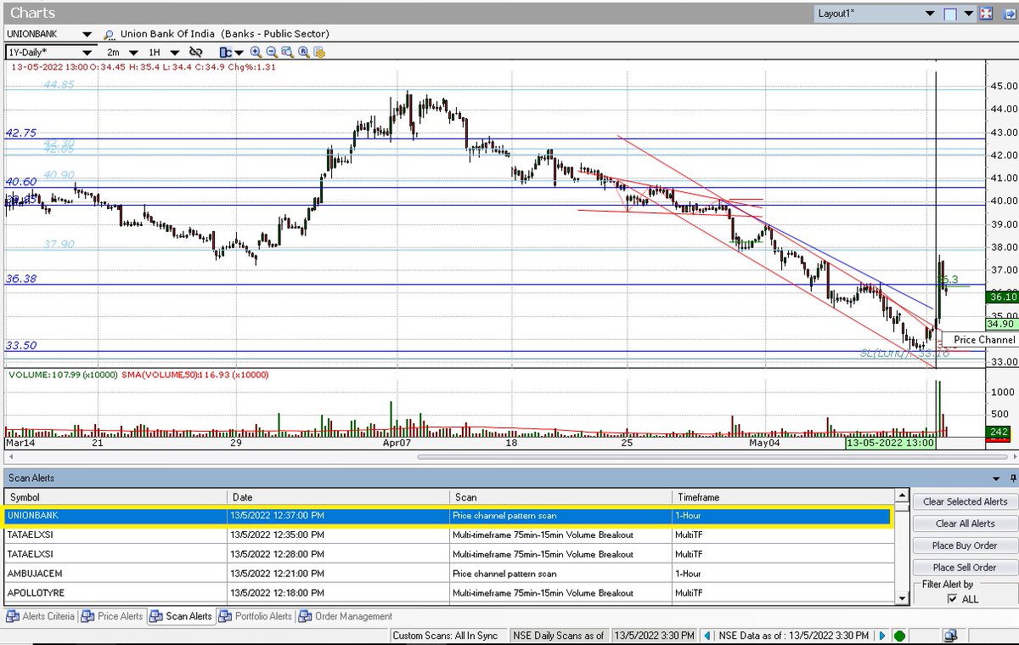
Task: Click the 42.75 horizontal level label
Action: (20, 133)
